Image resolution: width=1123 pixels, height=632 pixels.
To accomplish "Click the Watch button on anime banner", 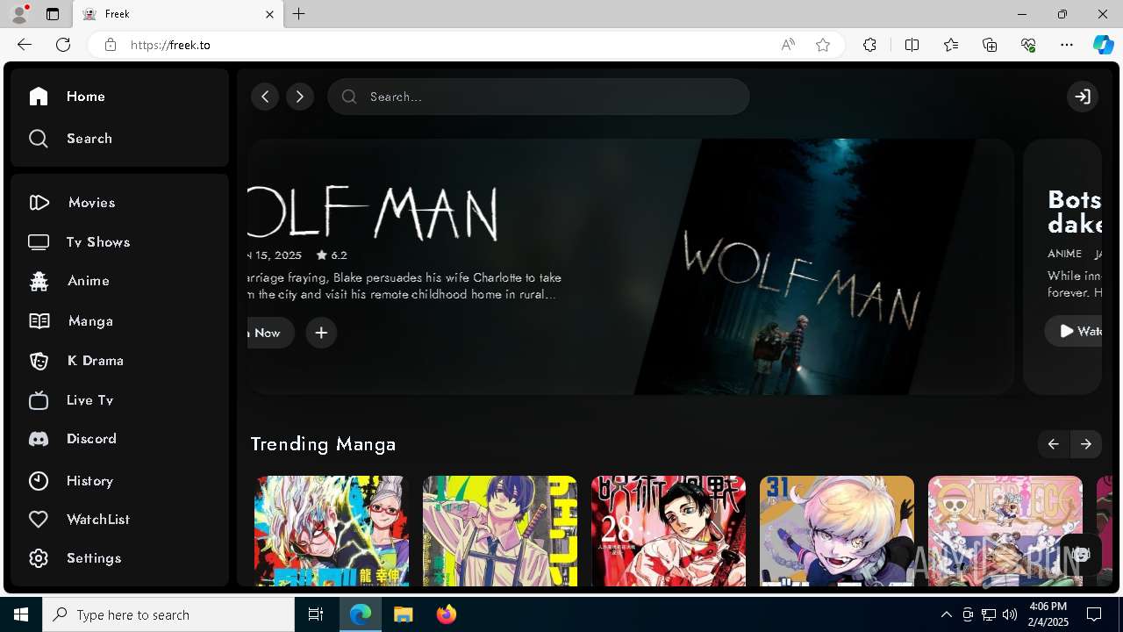I will (x=1073, y=331).
